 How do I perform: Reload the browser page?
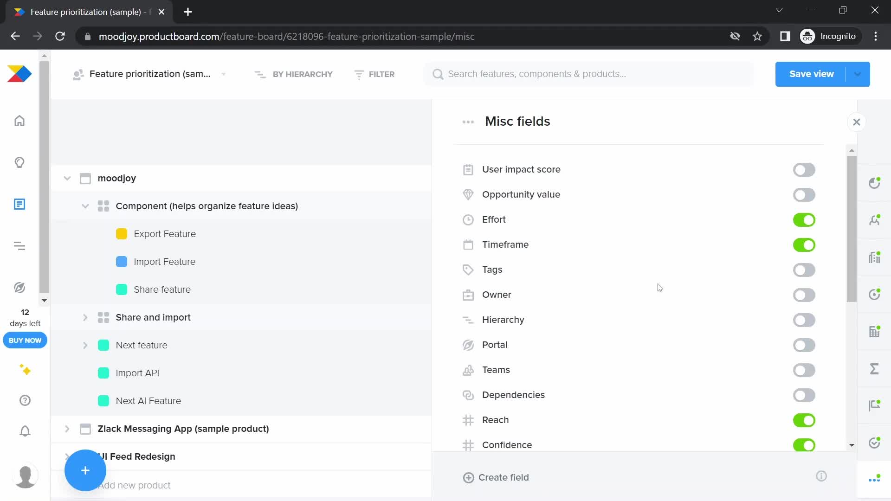point(60,36)
